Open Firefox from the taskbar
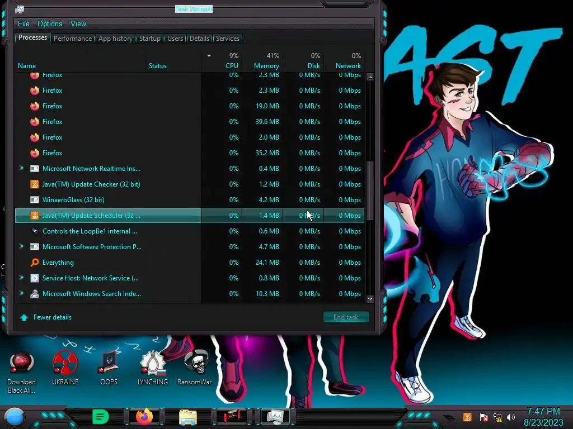The image size is (573, 429). point(144,417)
